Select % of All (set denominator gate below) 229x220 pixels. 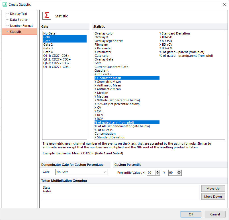point(127,126)
